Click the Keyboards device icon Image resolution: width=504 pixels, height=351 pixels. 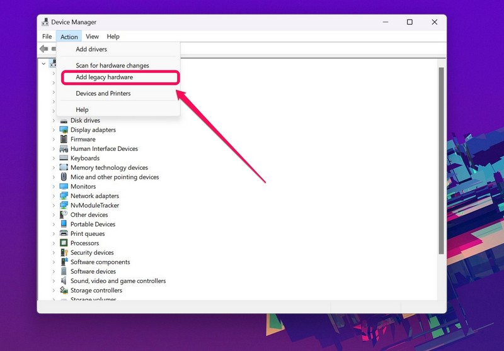(64, 159)
